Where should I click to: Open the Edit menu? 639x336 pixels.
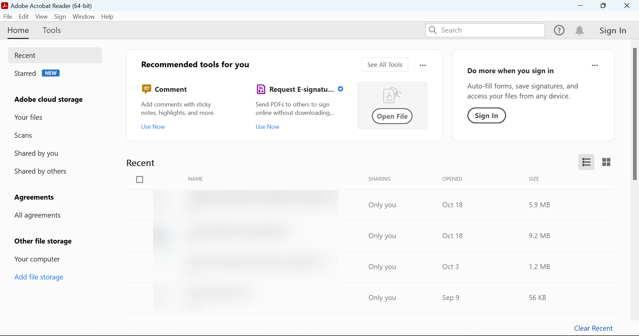coord(24,16)
